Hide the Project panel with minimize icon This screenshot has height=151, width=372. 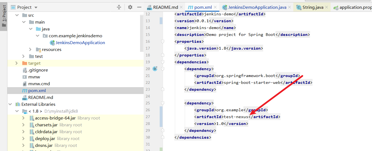pos(139,7)
